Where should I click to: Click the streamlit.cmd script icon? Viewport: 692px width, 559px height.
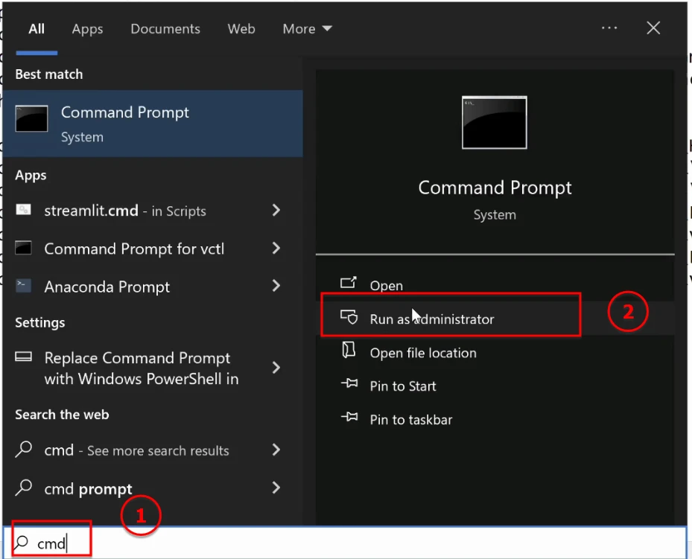pyautogui.click(x=25, y=211)
